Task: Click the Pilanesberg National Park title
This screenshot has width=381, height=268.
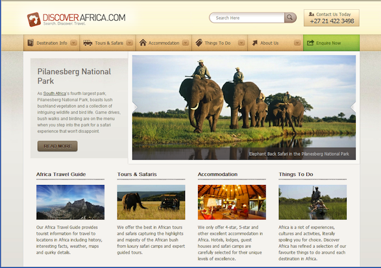Action: click(74, 77)
